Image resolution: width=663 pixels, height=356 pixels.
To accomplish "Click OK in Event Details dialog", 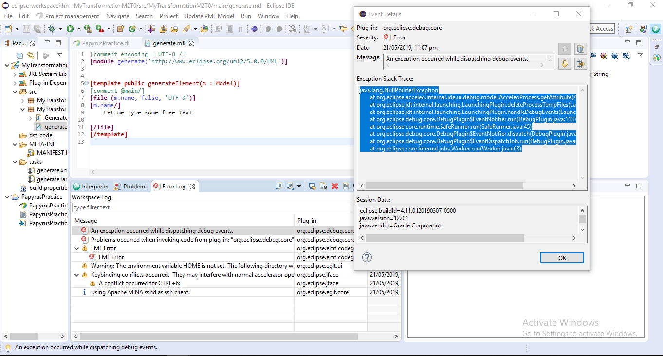I will point(562,258).
